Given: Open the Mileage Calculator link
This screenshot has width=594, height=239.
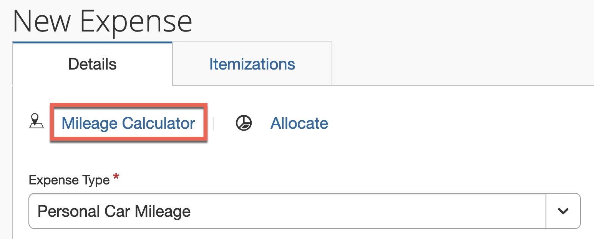Looking at the screenshot, I should click(x=128, y=123).
